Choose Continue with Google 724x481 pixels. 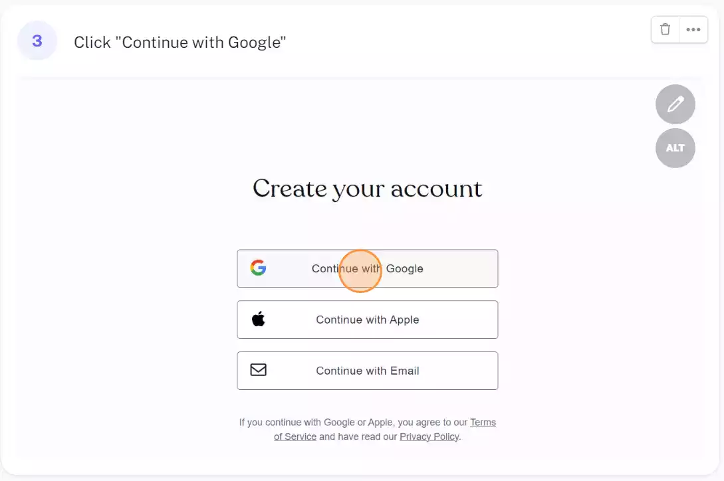pyautogui.click(x=368, y=268)
